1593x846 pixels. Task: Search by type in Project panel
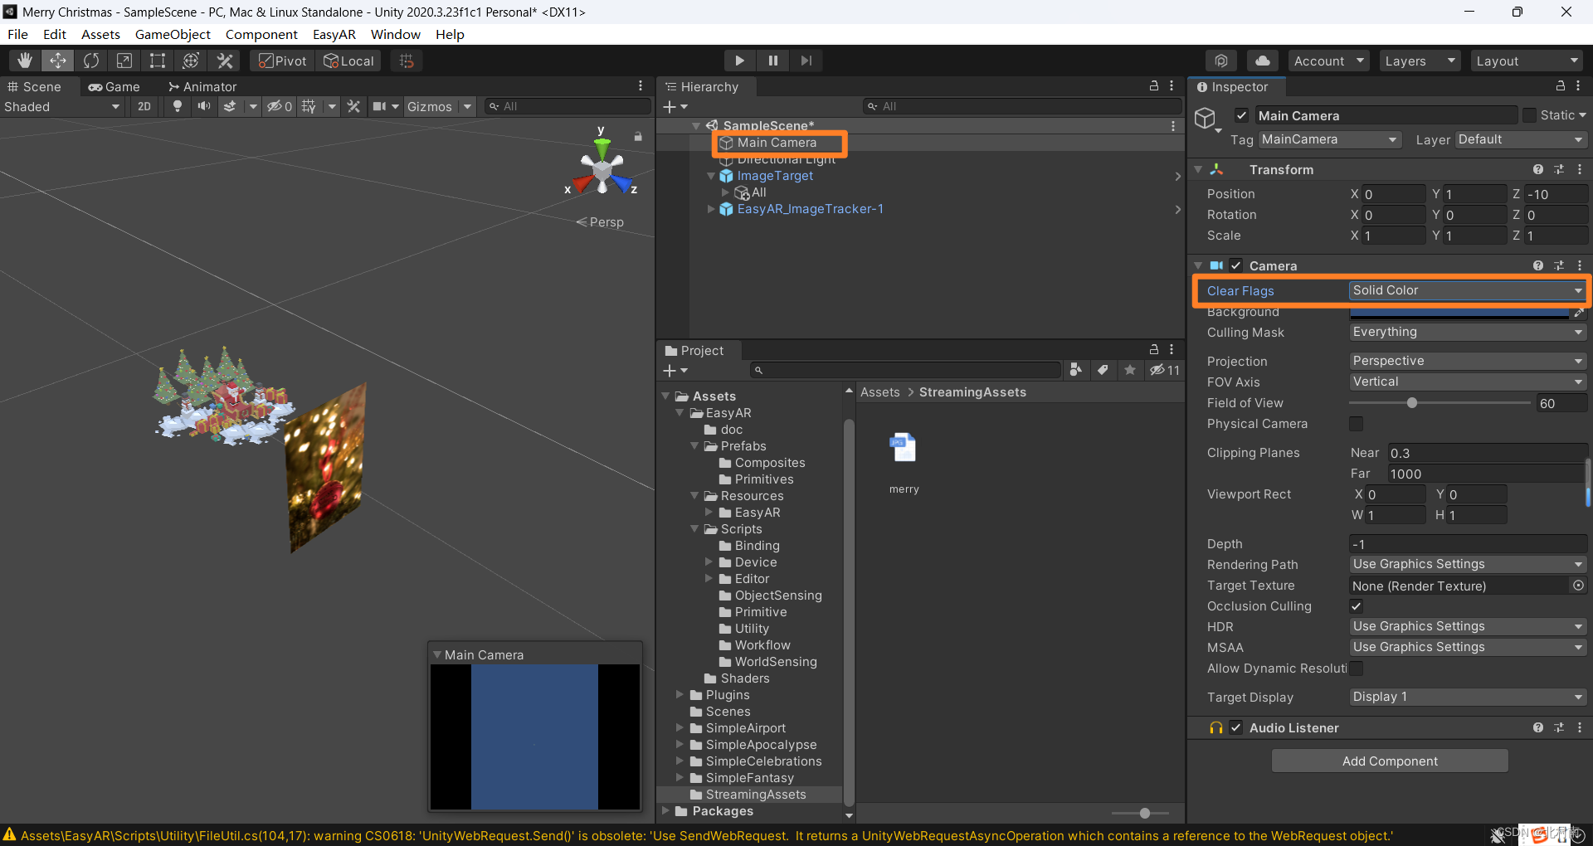coord(1076,370)
